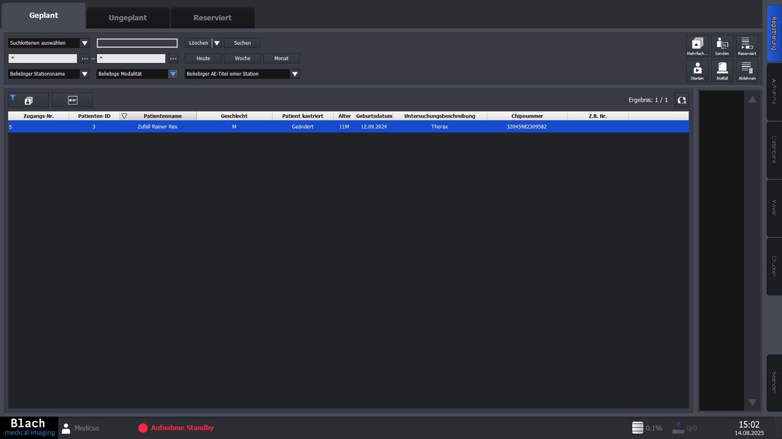The height and width of the screenshot is (439, 782).
Task: Expand Beliebiger AE-Titel einer Station dropdown
Action: (x=242, y=74)
